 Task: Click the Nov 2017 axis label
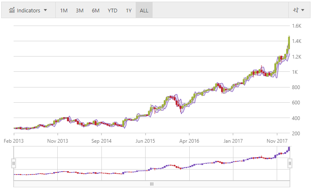(x=277, y=141)
